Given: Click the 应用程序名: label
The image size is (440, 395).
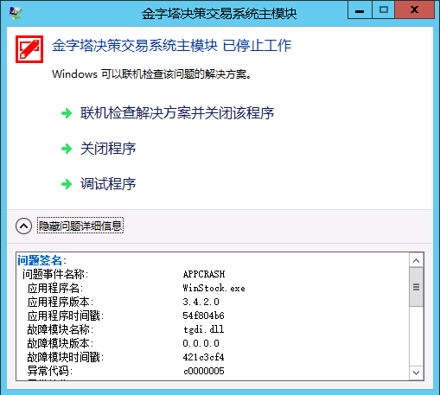Looking at the screenshot, I should pyautogui.click(x=55, y=288).
